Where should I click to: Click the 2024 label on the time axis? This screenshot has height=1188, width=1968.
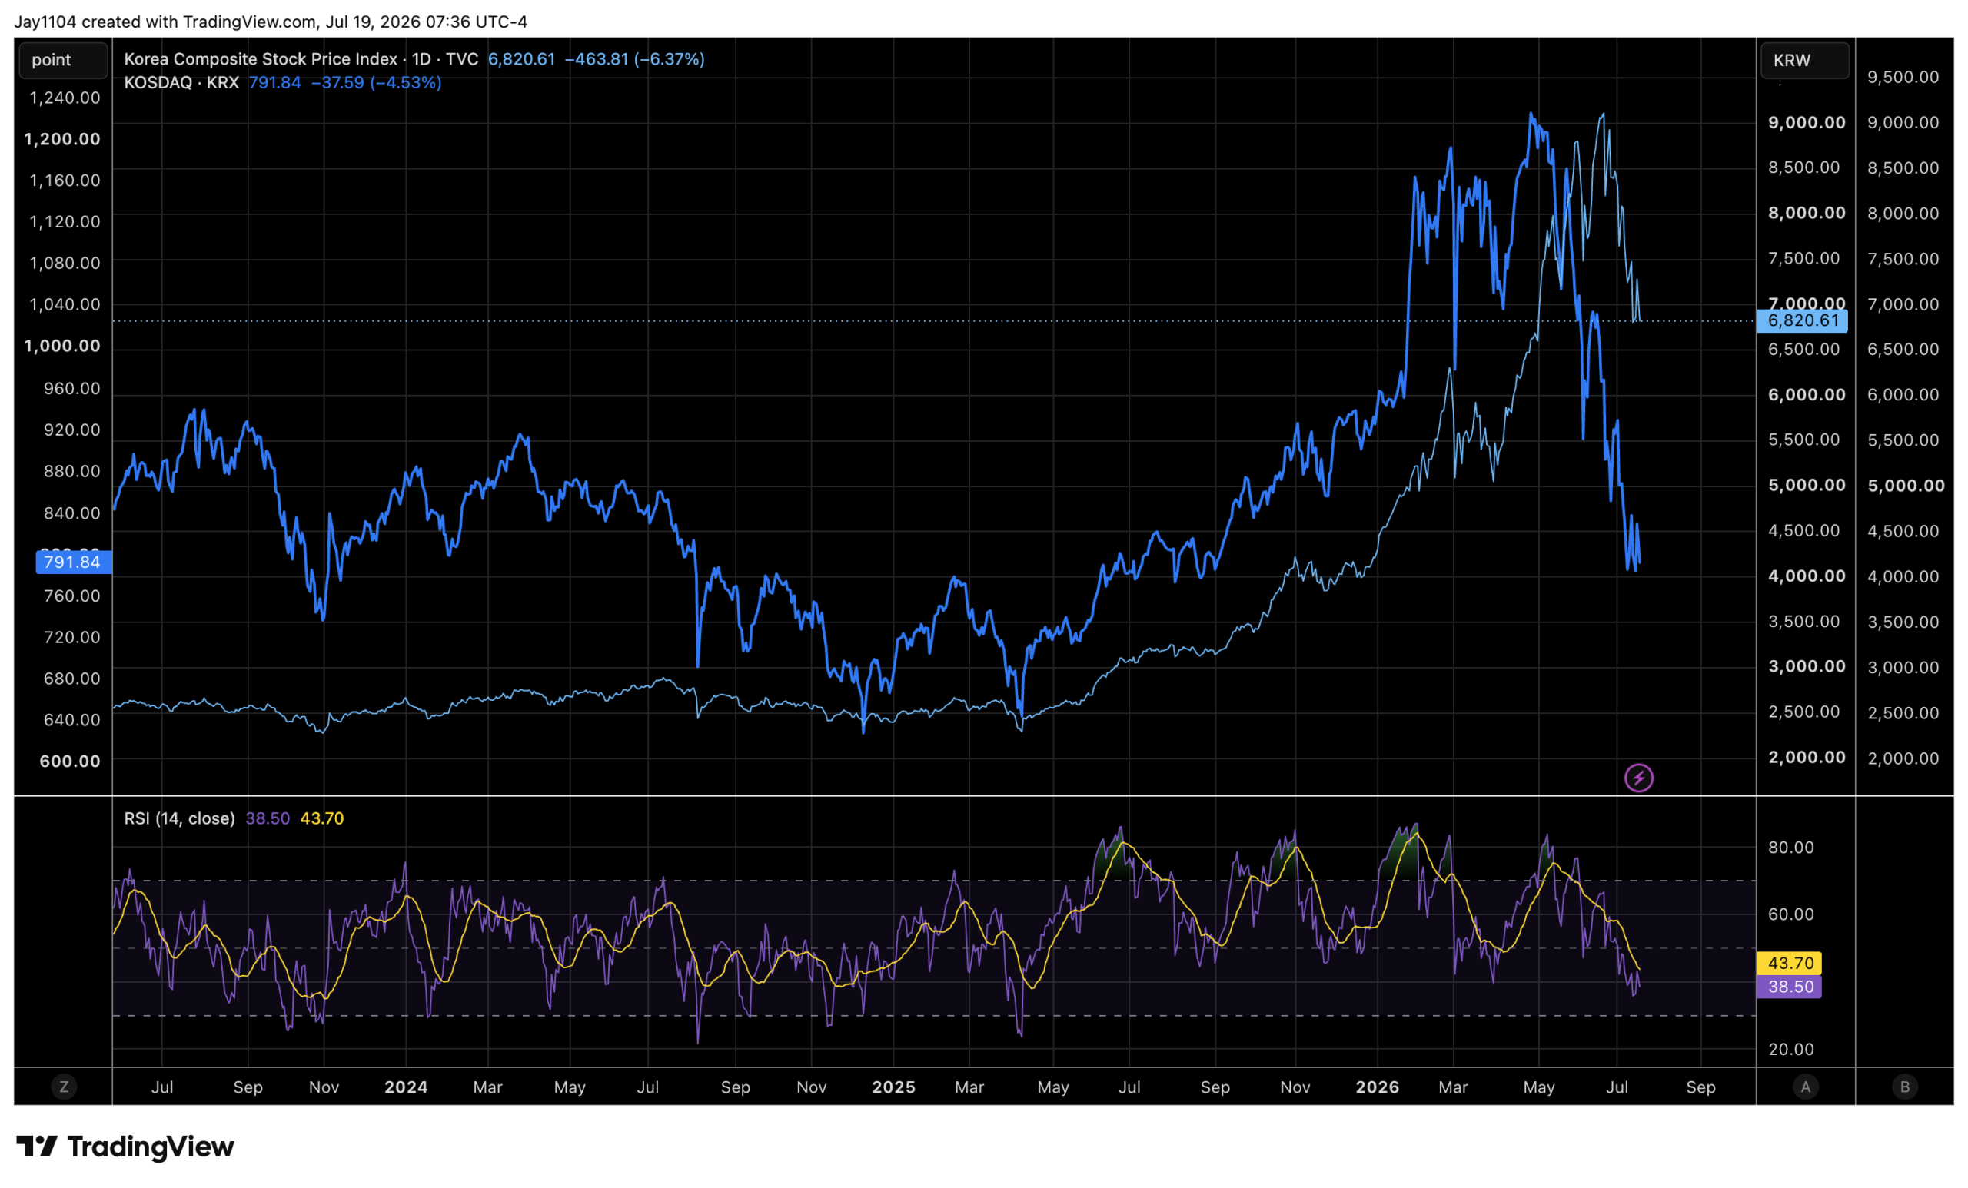pos(406,1087)
